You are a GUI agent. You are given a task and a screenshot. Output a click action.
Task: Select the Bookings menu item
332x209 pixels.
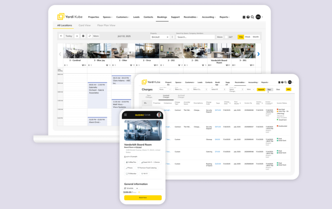point(162,17)
